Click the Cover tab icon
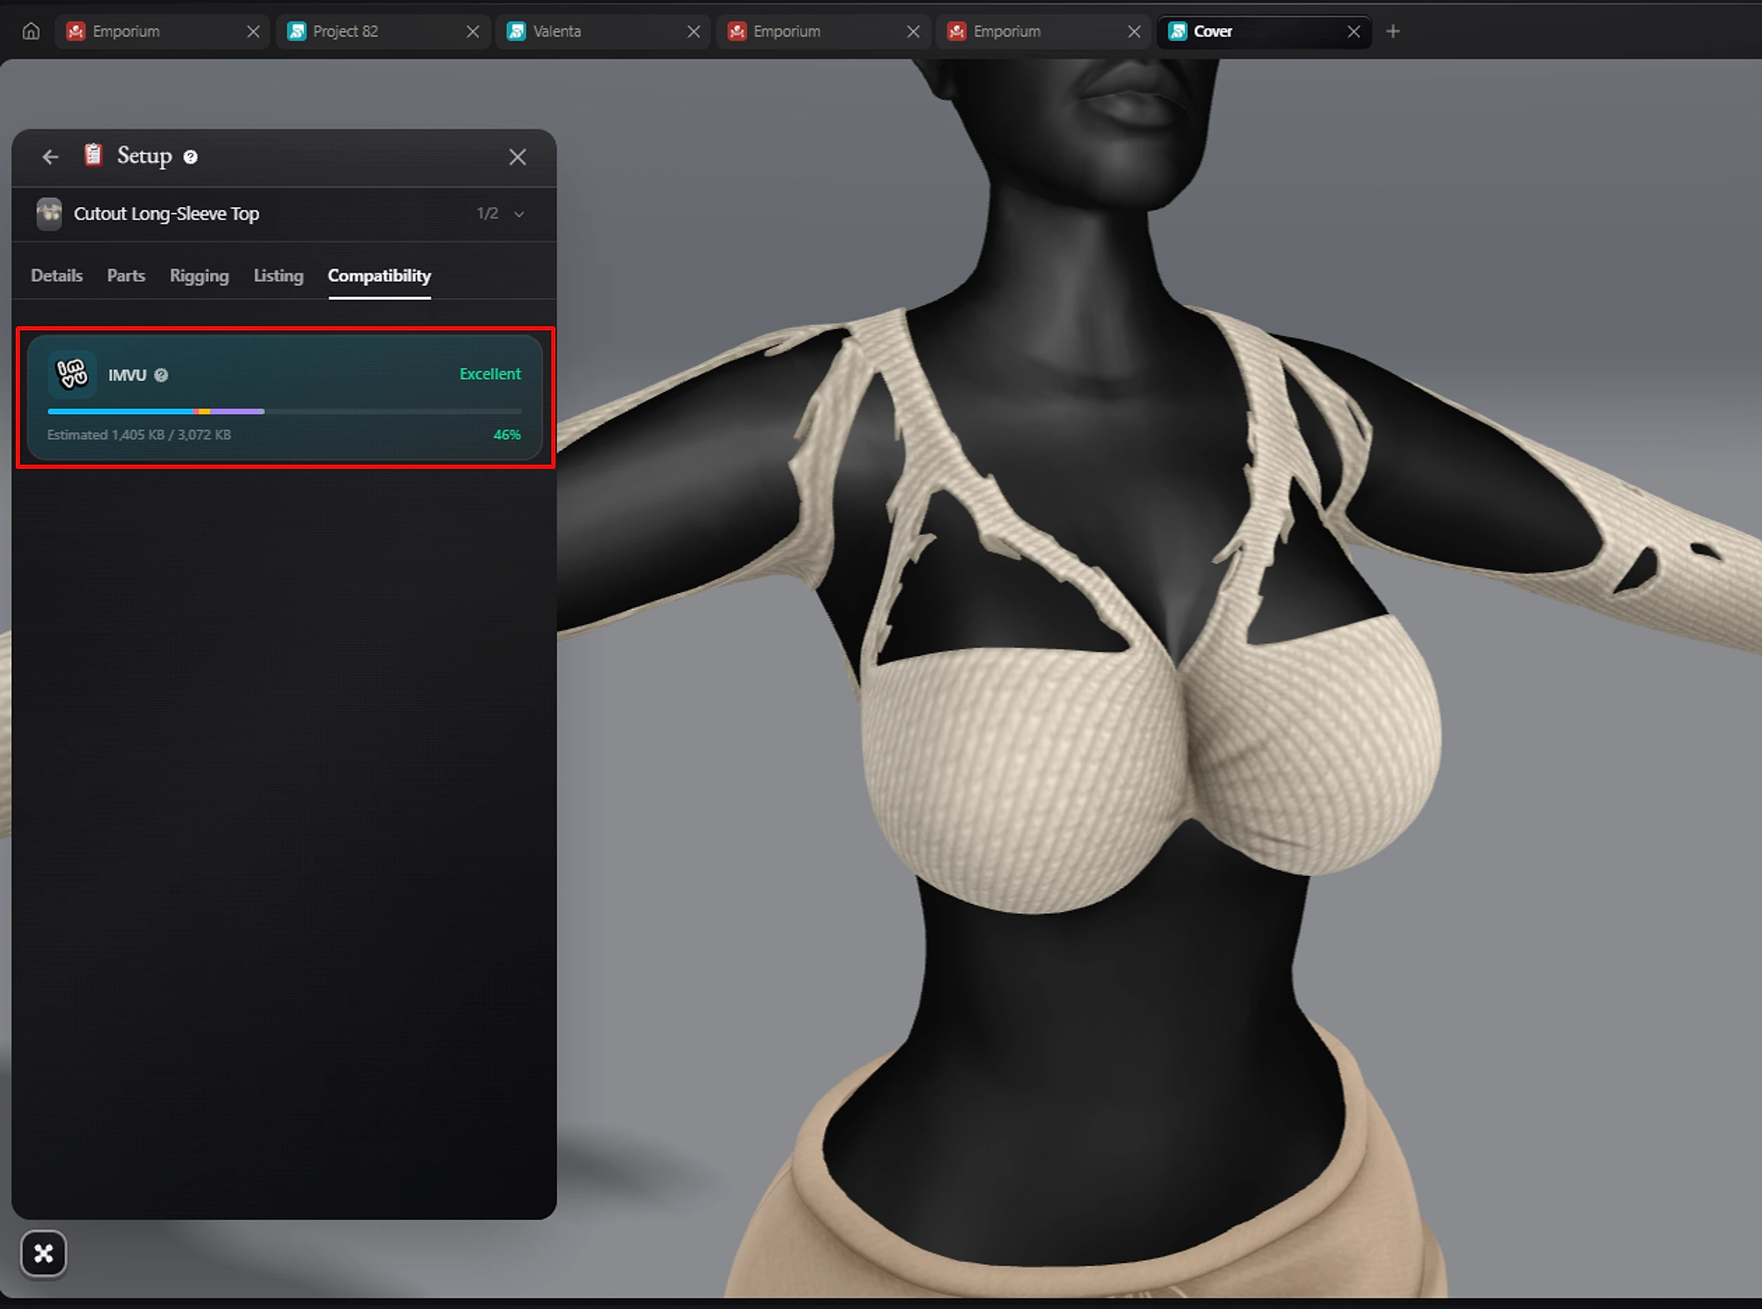This screenshot has width=1762, height=1309. click(x=1178, y=31)
